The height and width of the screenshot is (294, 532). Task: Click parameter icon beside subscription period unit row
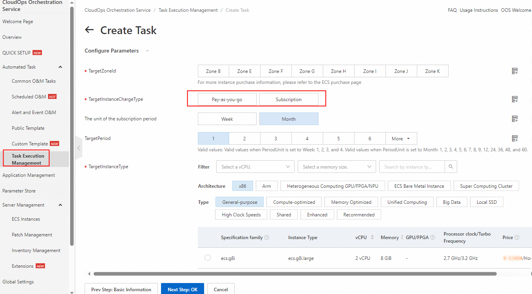pos(515,119)
